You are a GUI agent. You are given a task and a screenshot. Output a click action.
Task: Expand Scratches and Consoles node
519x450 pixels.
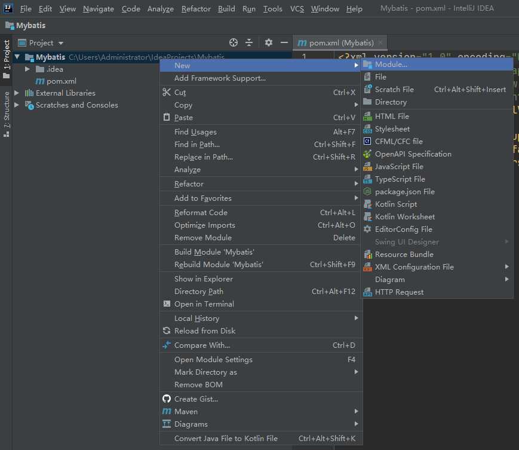pos(17,105)
